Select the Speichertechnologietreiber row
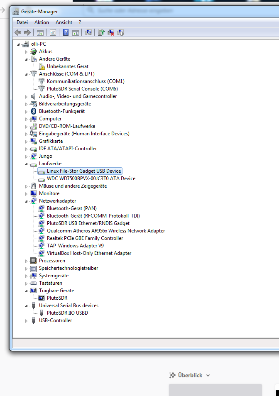 tap(69, 268)
